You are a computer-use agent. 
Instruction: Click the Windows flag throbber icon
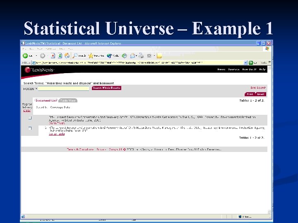[x=267, y=49]
